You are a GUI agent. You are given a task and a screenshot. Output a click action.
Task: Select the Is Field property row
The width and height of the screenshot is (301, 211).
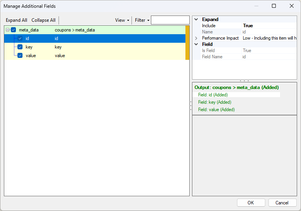248,51
